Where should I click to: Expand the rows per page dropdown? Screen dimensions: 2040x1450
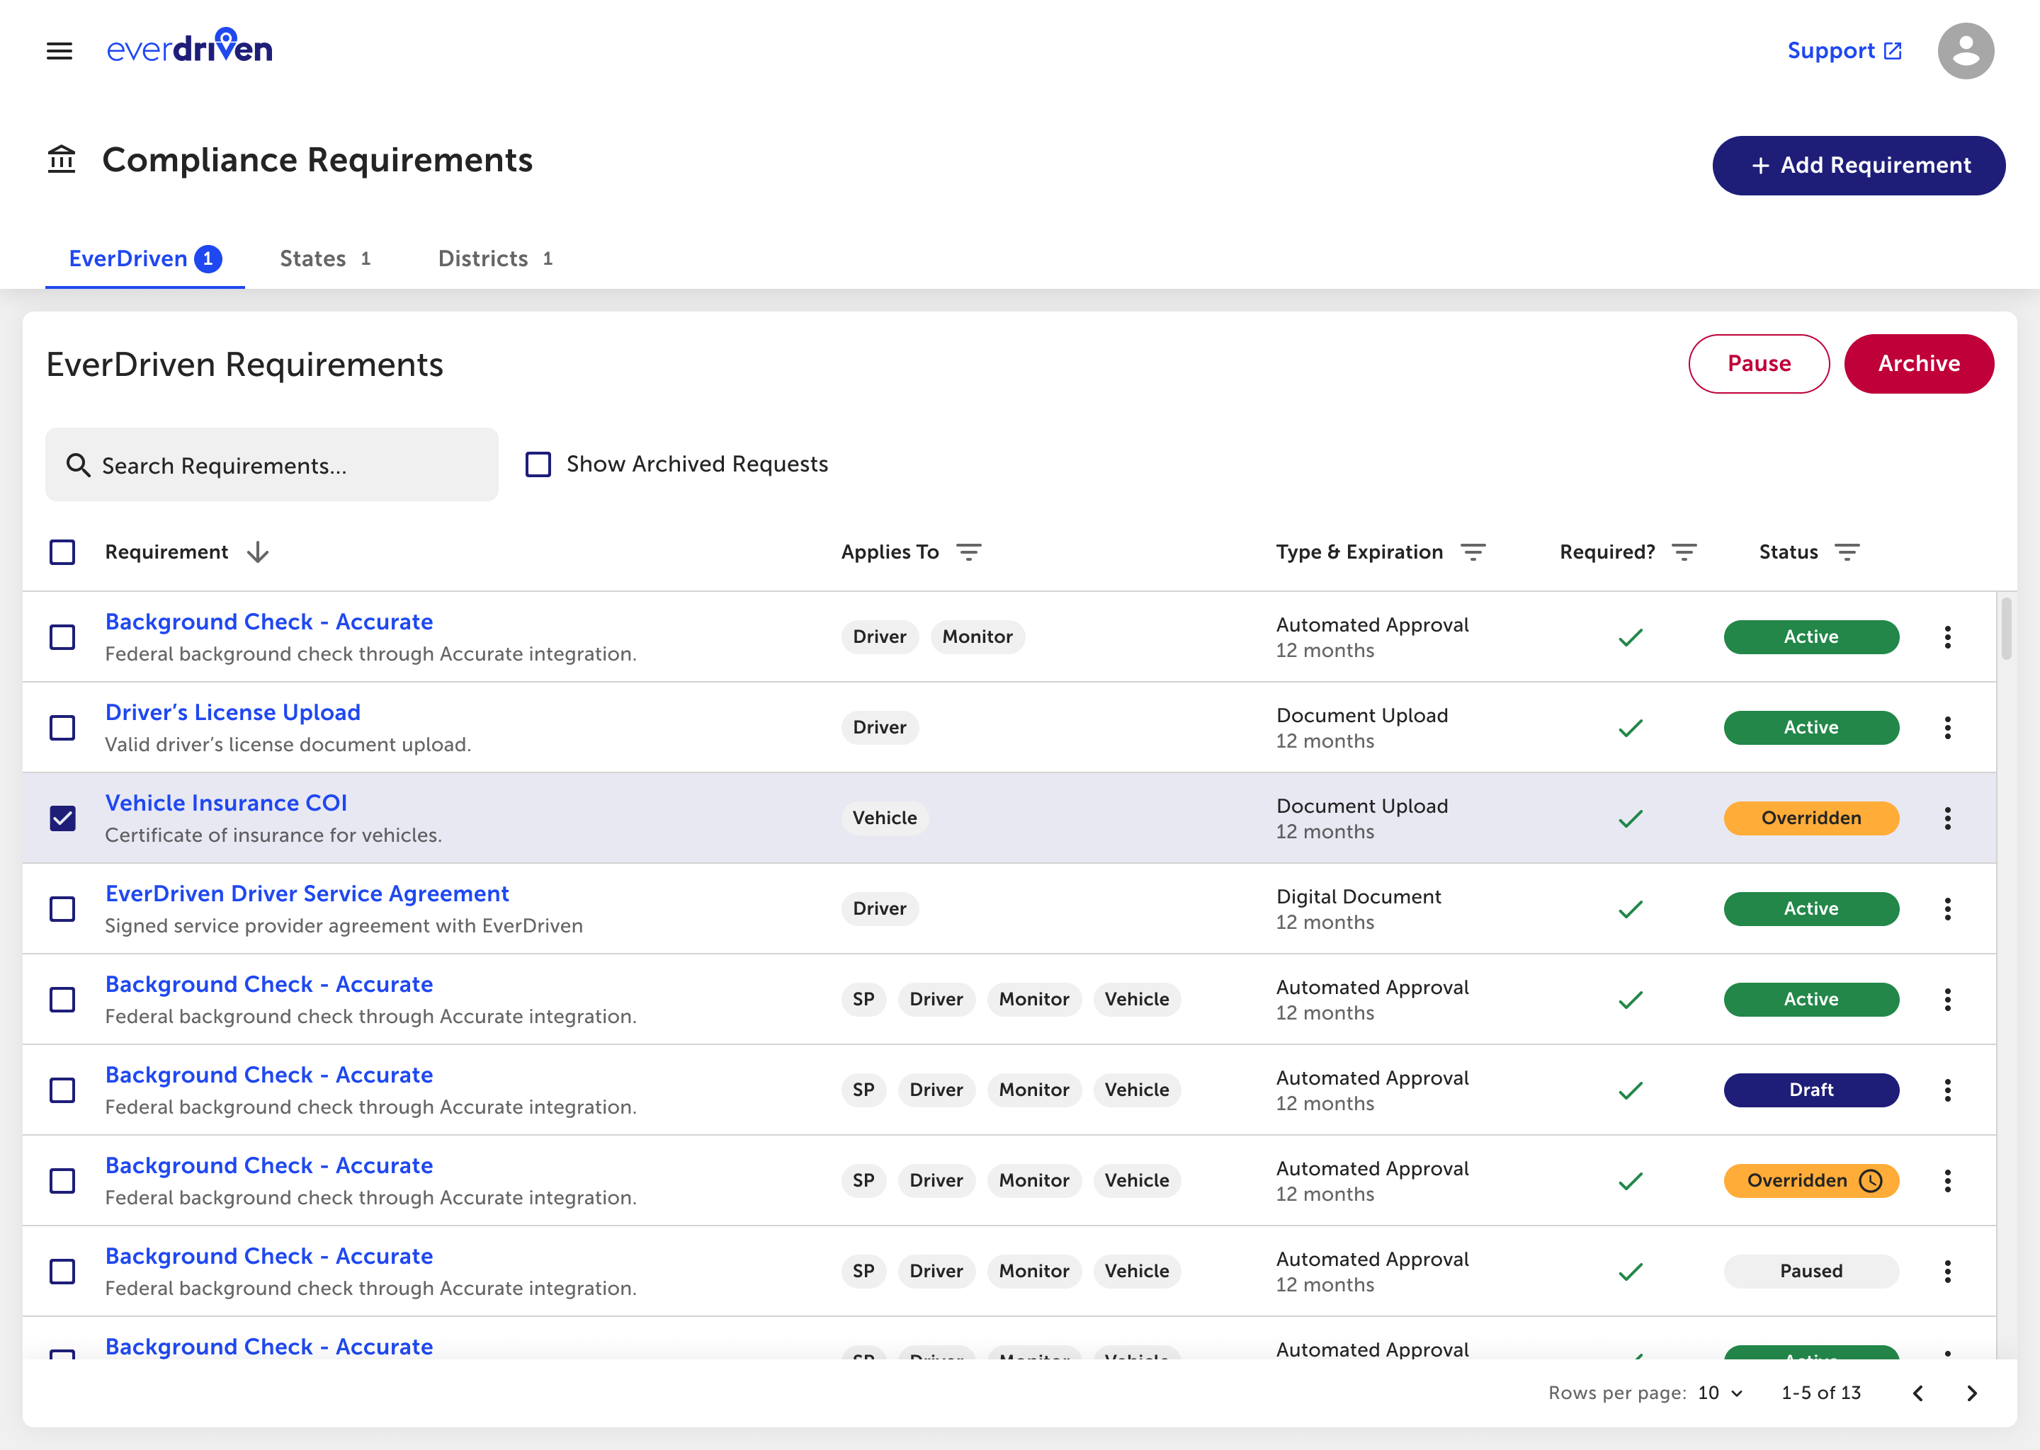pyautogui.click(x=1721, y=1393)
